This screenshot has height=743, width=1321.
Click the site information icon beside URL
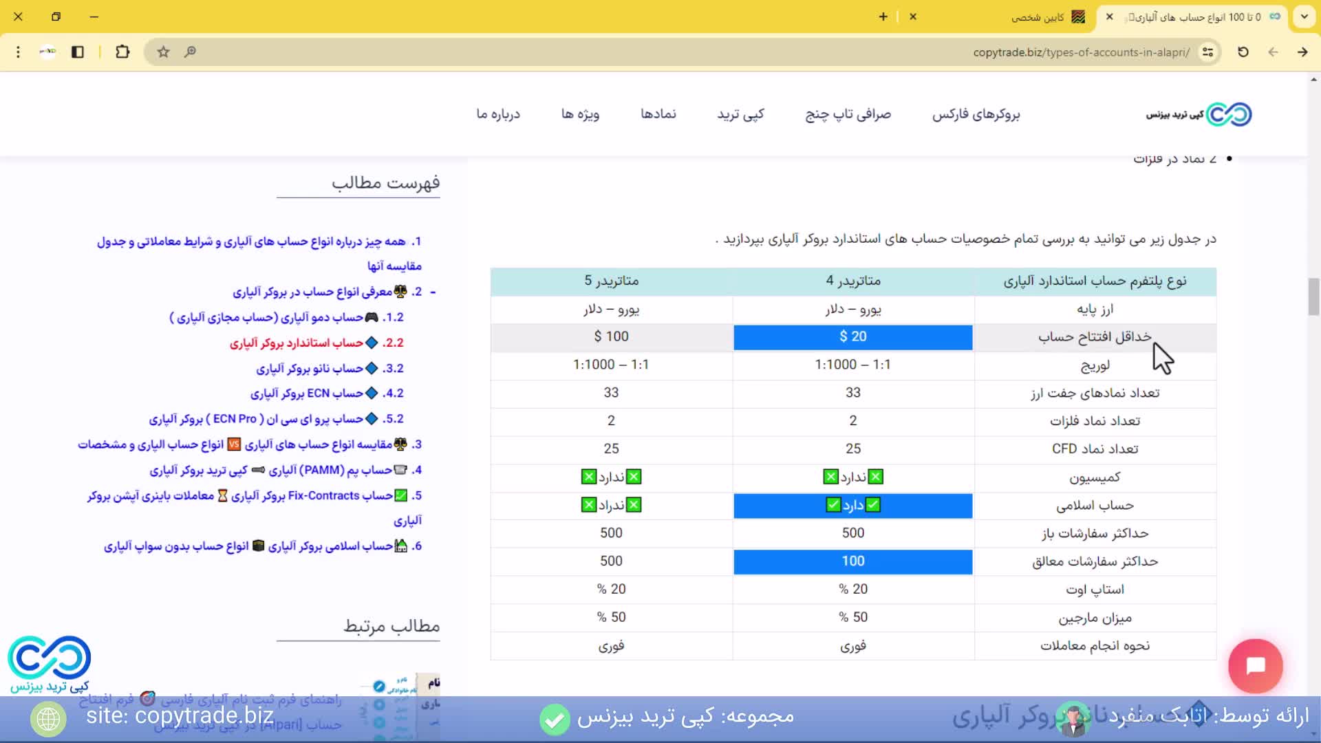pos(1207,52)
